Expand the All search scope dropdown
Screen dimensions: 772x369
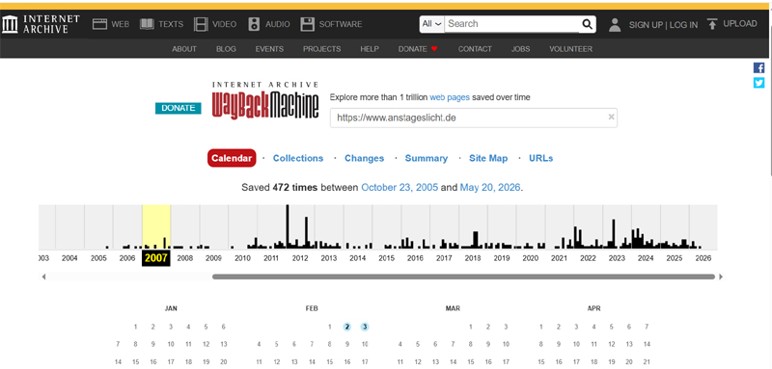[x=431, y=24]
